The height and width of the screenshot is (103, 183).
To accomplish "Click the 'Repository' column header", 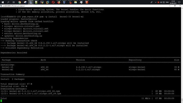I will [135, 60].
